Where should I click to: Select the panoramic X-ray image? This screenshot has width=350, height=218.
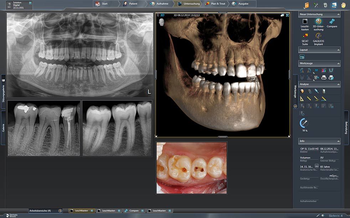pos(80,55)
